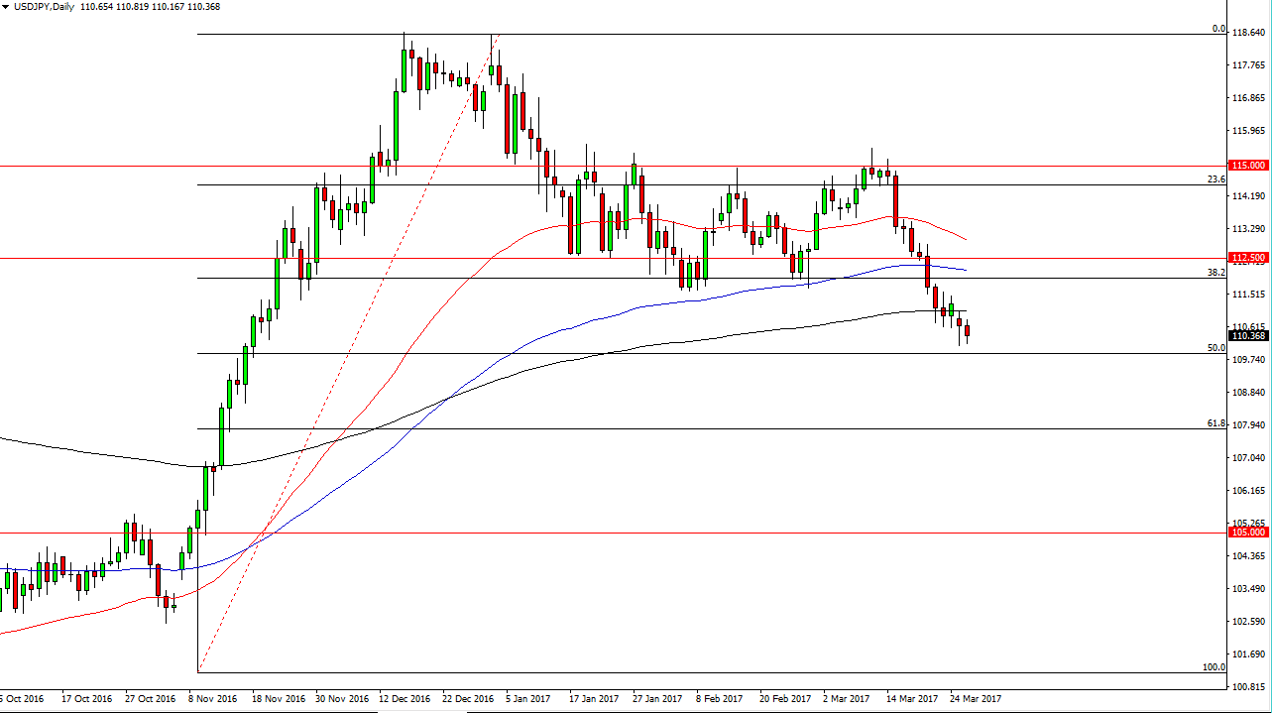Viewport: 1272px width, 713px height.
Task: Select the red 112.500 price label
Action: [1248, 258]
